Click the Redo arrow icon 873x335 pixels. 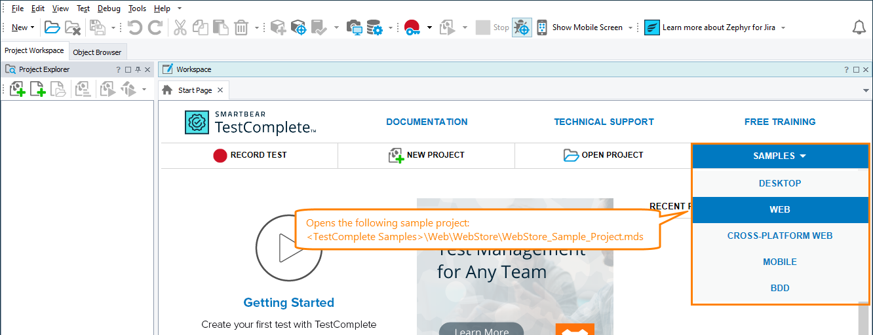[155, 27]
